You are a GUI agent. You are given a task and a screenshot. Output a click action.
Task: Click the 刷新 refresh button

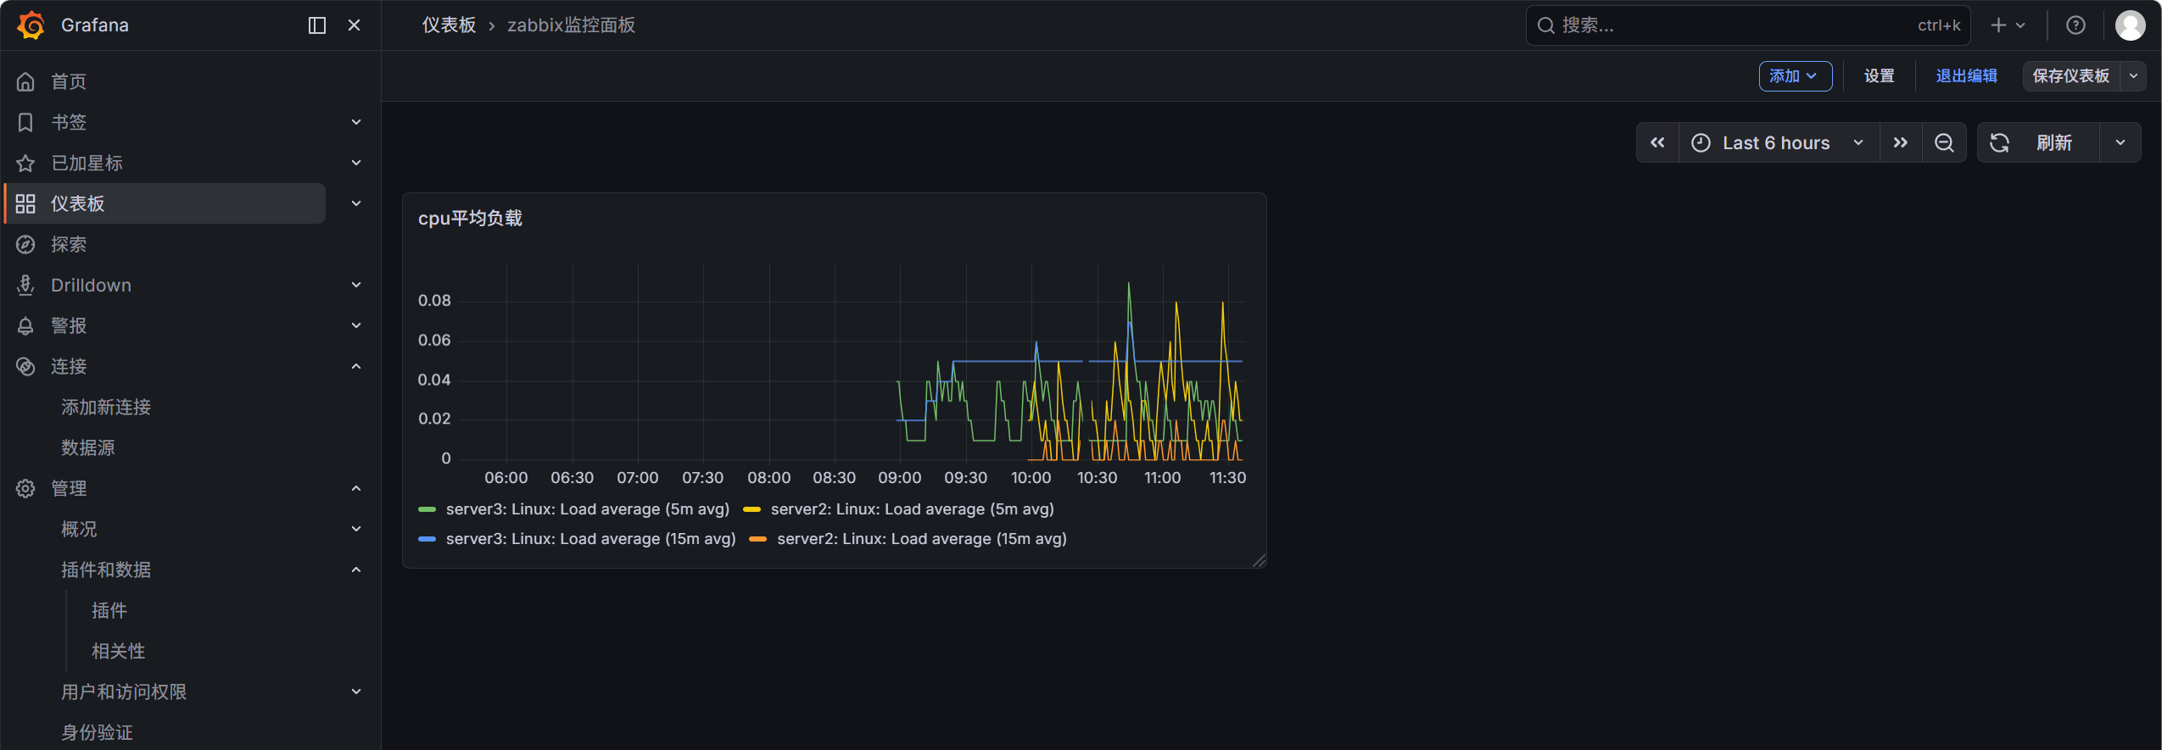pyautogui.click(x=2039, y=142)
